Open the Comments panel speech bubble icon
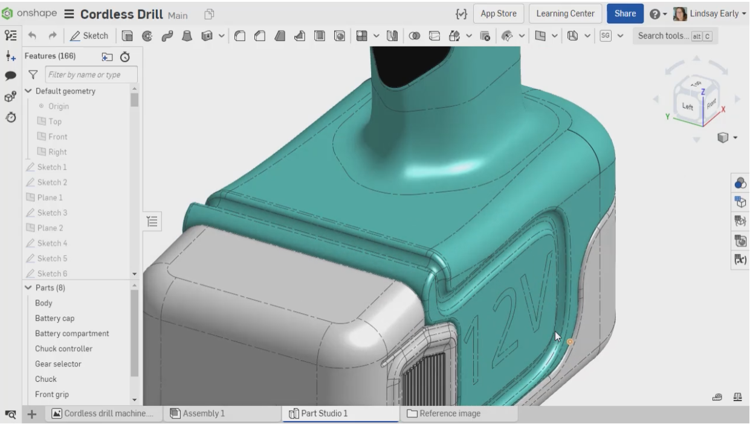Image resolution: width=750 pixels, height=424 pixels. (10, 76)
